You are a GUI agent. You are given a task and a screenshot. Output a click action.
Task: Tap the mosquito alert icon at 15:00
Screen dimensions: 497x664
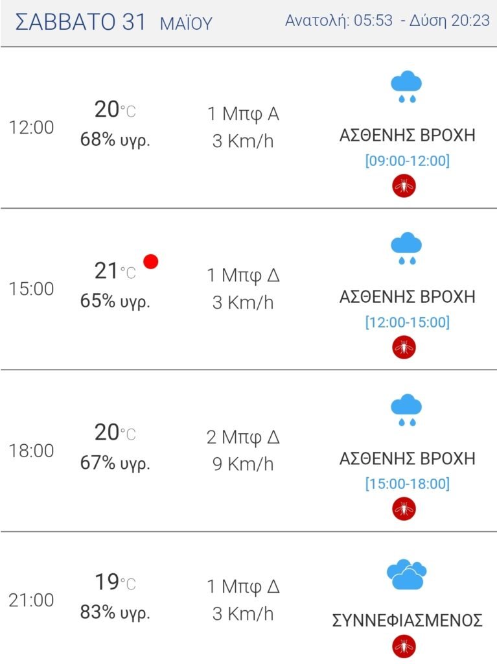point(404,348)
